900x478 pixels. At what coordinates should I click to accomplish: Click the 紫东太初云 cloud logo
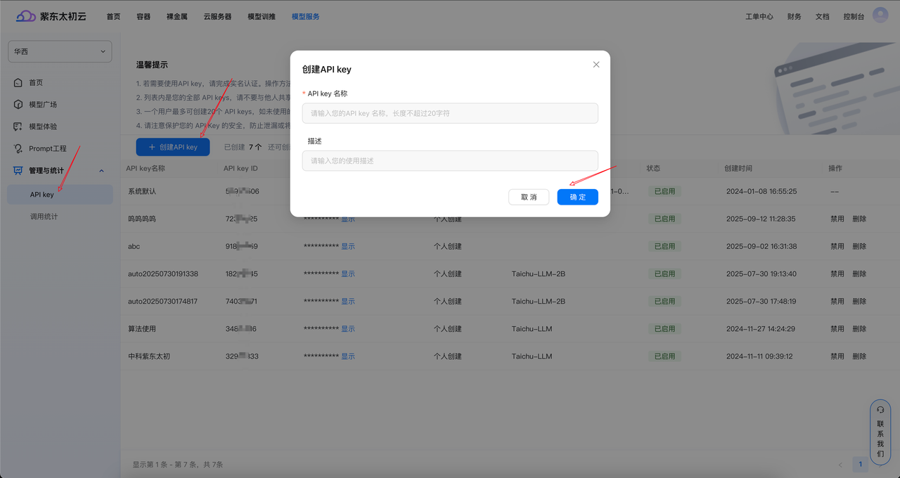point(25,16)
